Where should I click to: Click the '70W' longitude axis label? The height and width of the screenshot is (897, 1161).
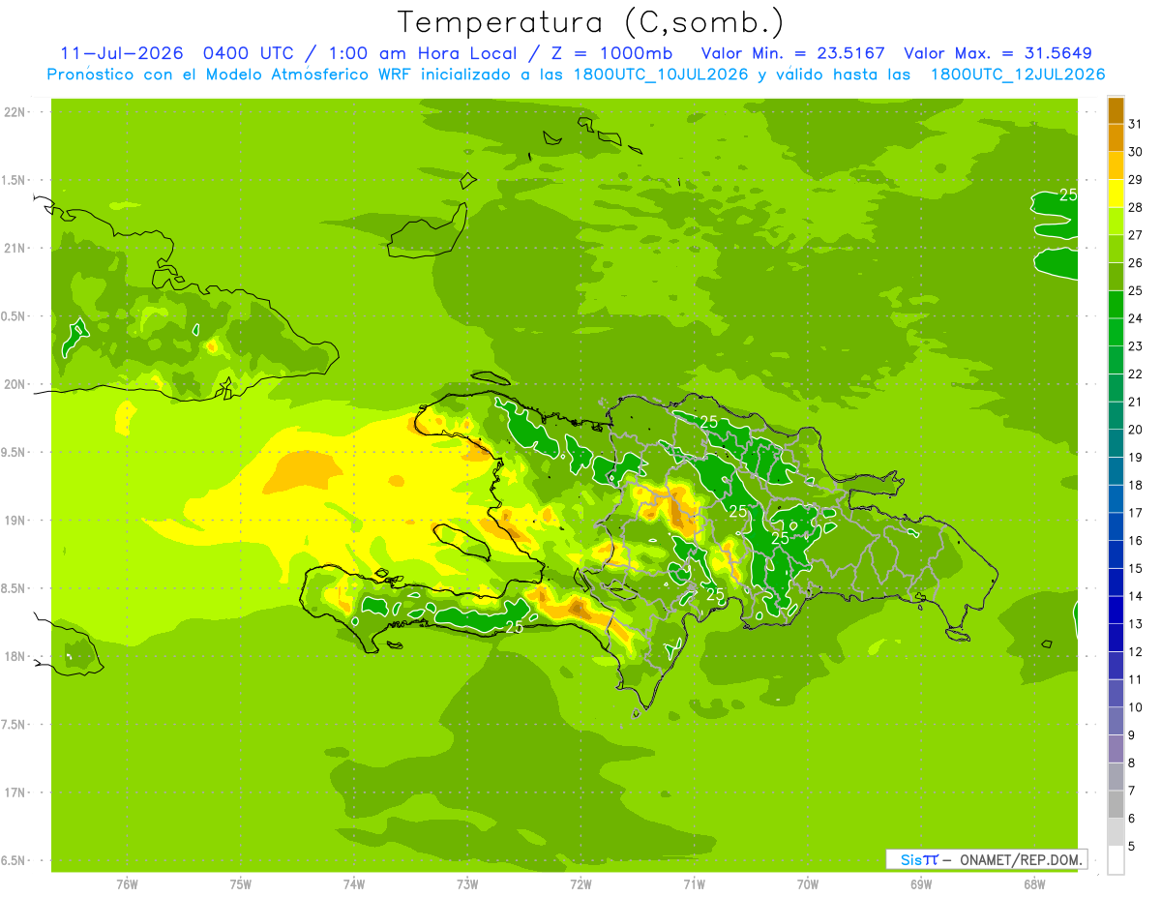pyautogui.click(x=807, y=884)
